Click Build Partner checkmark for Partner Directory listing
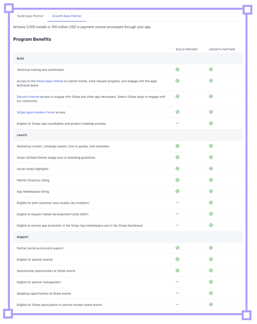 click(x=177, y=180)
